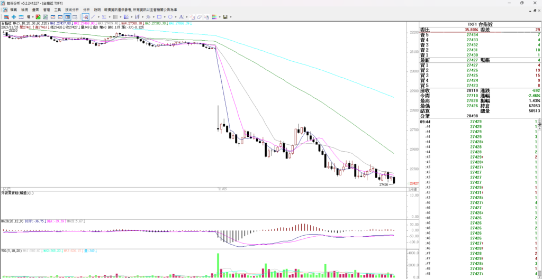This screenshot has width=542, height=279.
Task: Click the eraser tool icon
Action: tap(199, 17)
